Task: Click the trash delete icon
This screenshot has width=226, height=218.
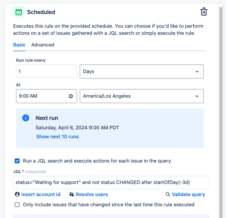Action: pyautogui.click(x=204, y=11)
